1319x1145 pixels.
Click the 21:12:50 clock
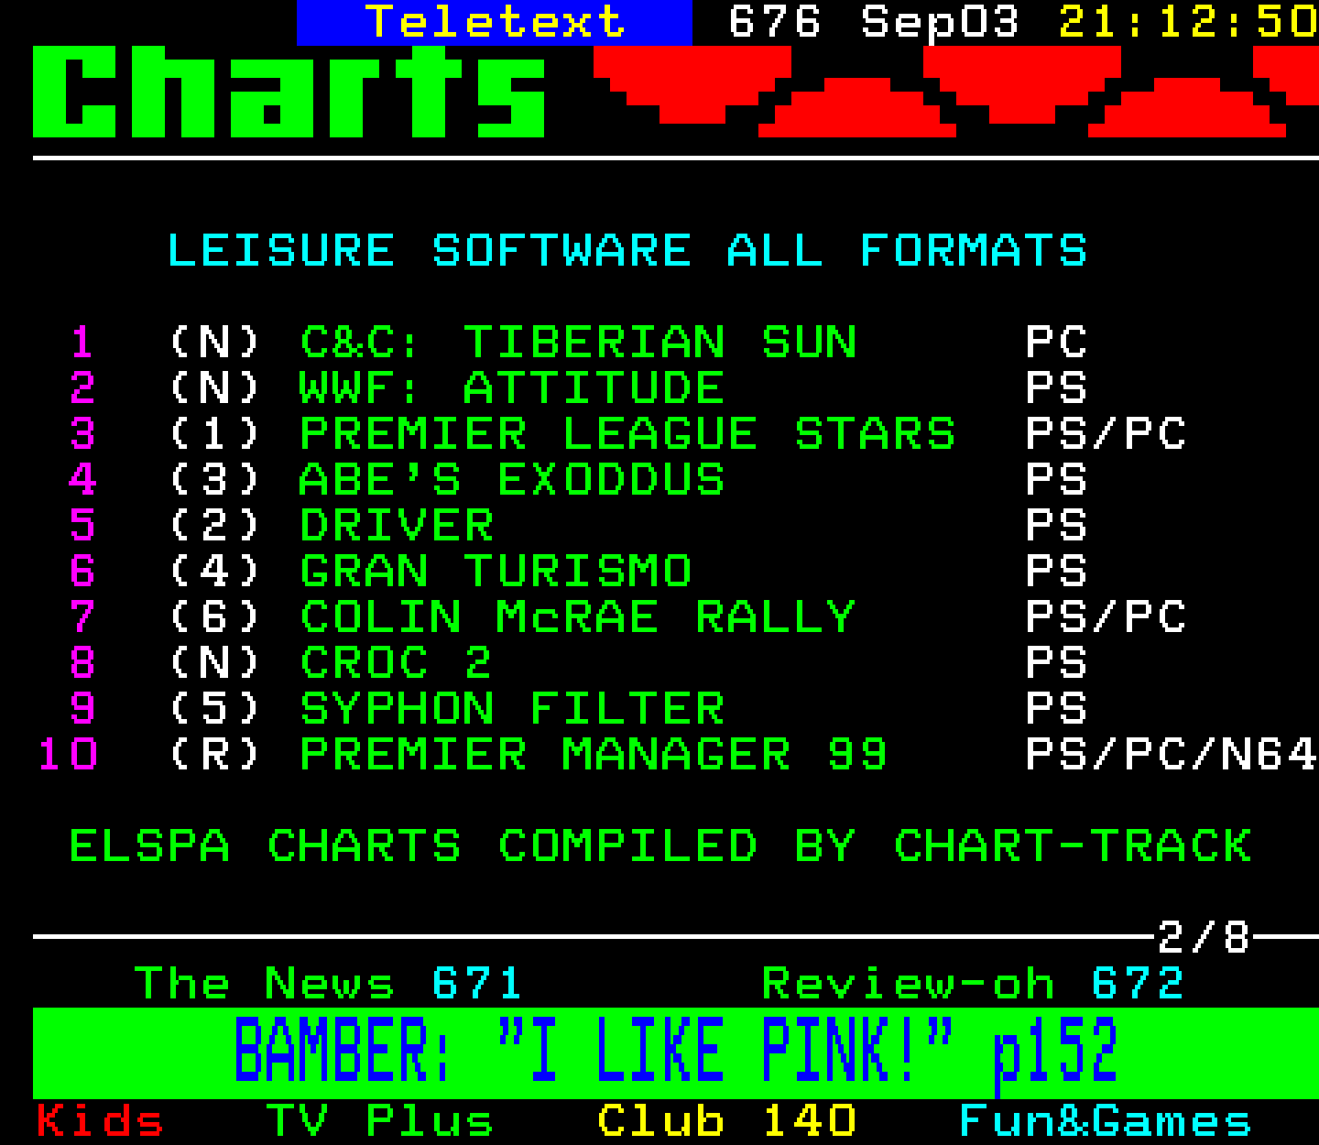1189,22
